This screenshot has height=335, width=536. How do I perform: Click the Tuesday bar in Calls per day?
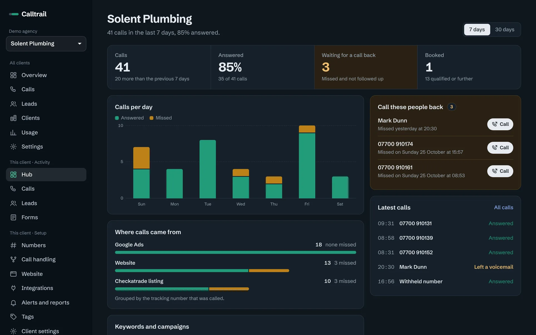pyautogui.click(x=207, y=169)
